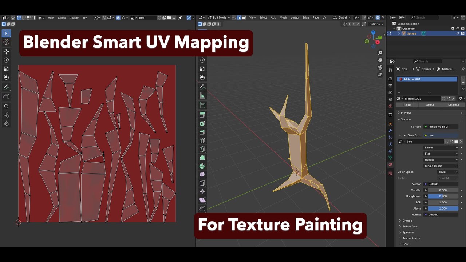
Task: Select the Spin tool
Action: tap(202, 166)
